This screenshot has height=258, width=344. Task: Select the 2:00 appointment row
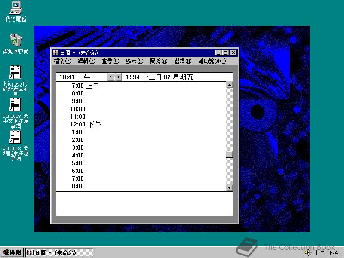[141, 140]
